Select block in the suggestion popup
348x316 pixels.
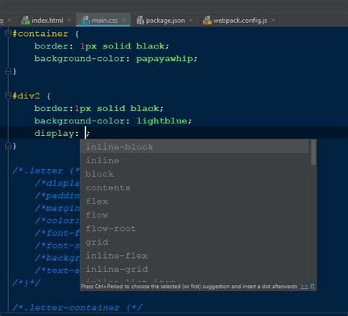pos(195,174)
